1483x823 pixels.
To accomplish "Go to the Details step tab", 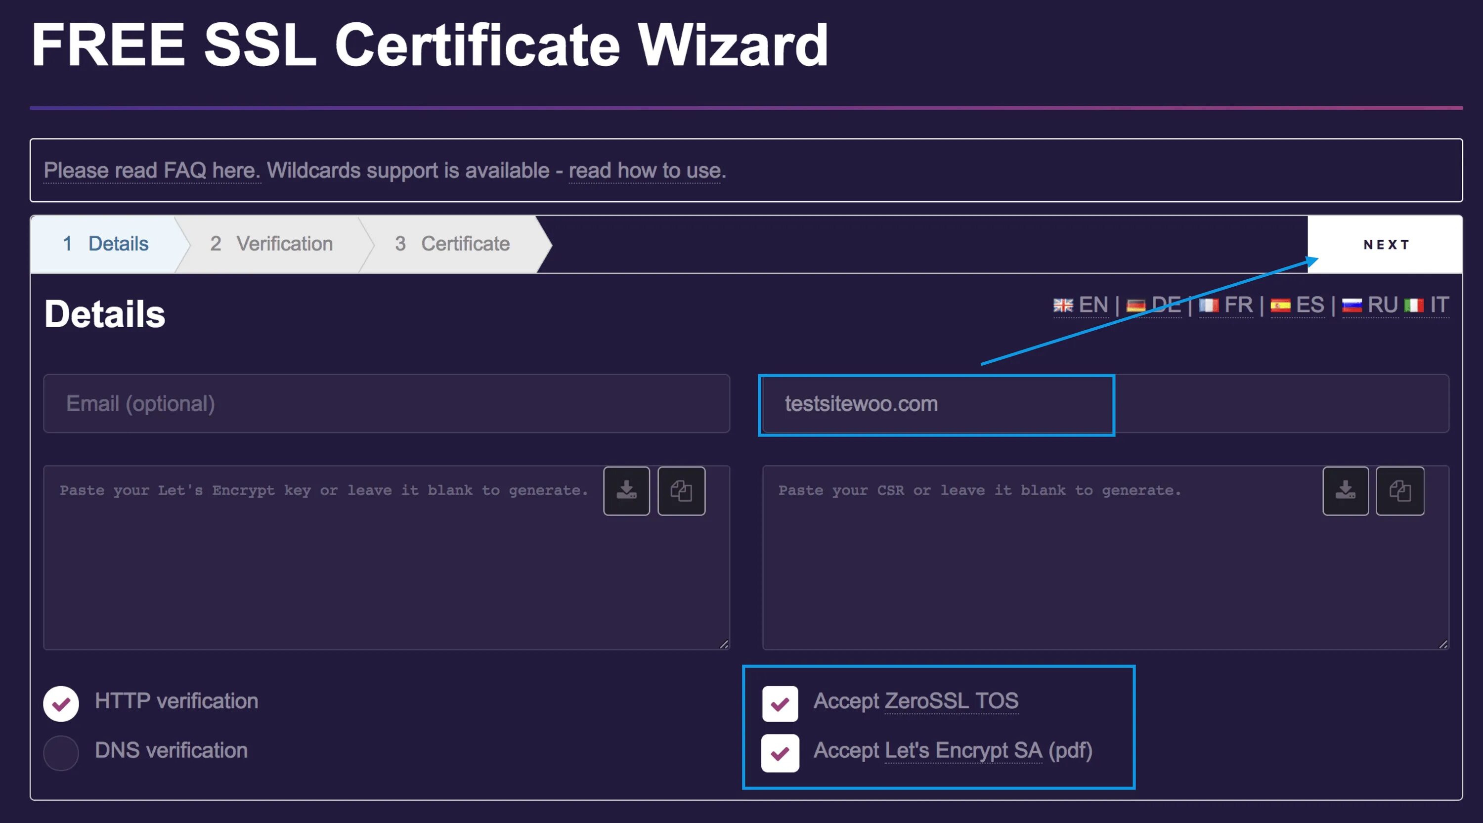I will pos(106,244).
